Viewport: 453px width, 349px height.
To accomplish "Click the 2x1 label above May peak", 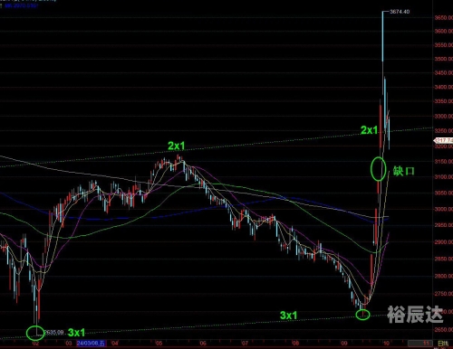I will coord(177,146).
